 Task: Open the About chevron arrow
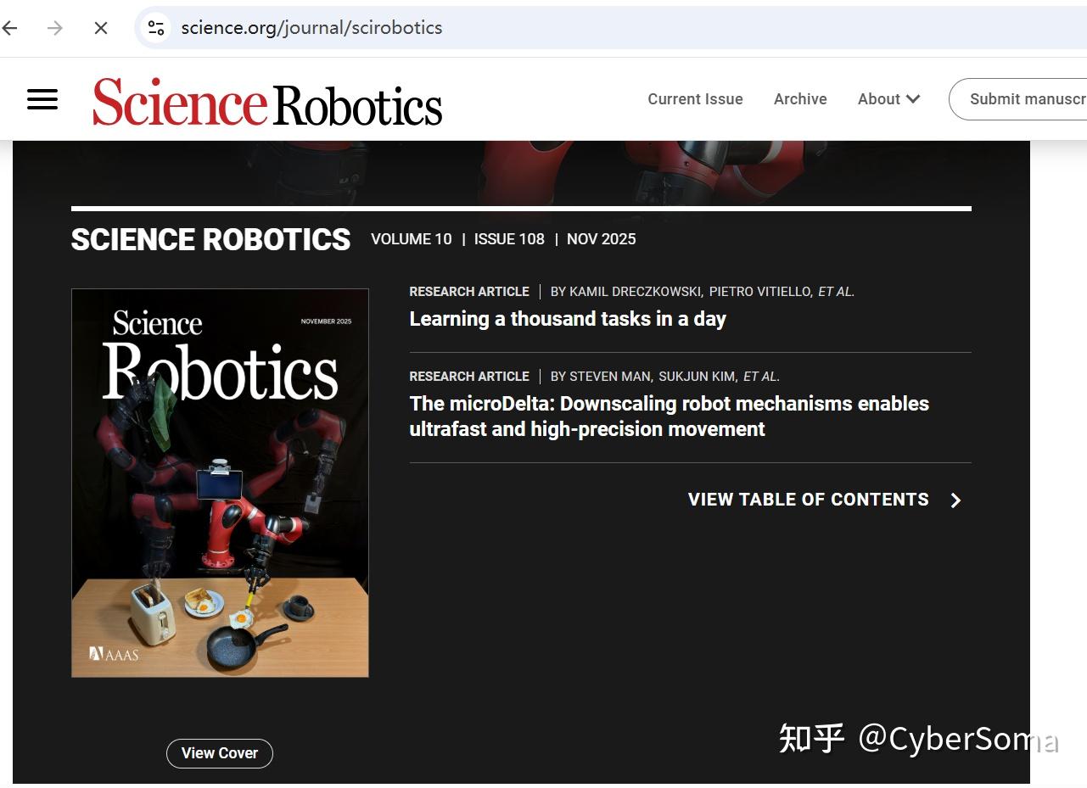point(913,99)
